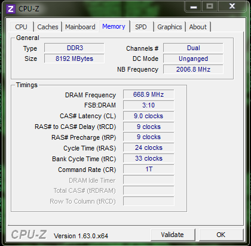This screenshot has height=246, width=251.
Task: Show the About tab
Action: (x=198, y=27)
